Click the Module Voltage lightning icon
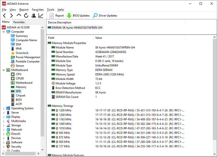 point(53,84)
